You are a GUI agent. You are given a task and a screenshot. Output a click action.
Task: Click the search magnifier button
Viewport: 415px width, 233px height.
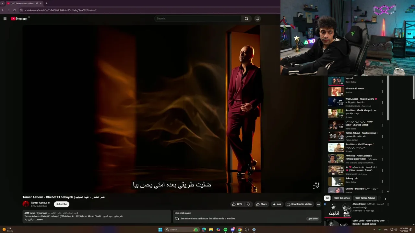[246, 18]
